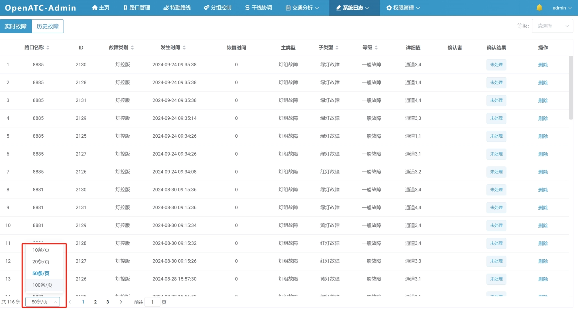
Task: Click 未处理 for fault ID 2125
Action: point(496,136)
